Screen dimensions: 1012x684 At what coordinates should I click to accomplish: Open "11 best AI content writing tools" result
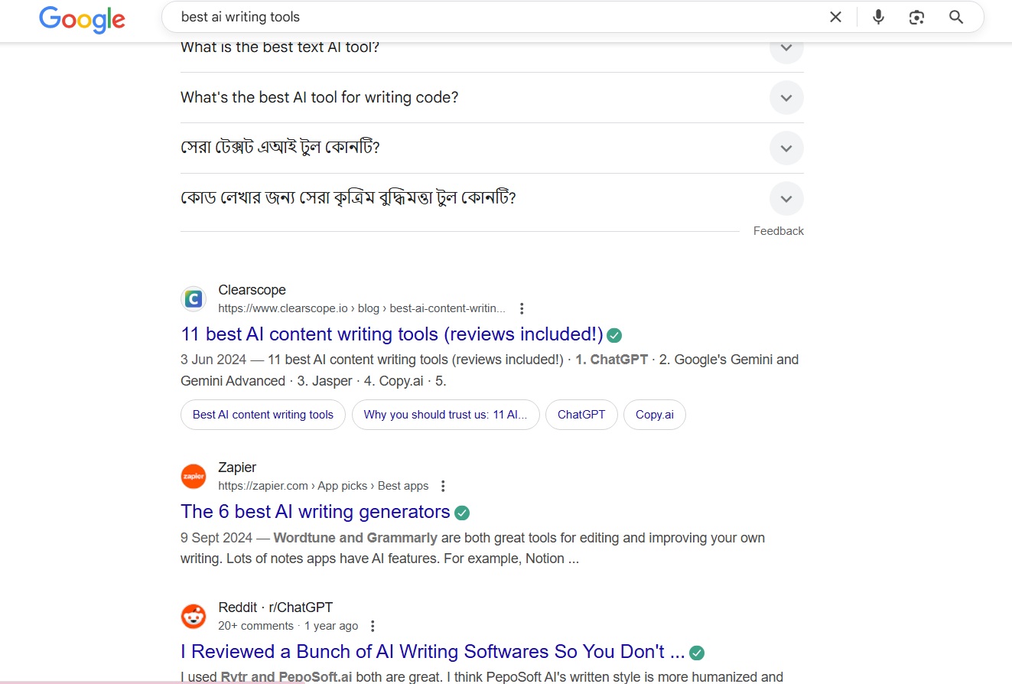[x=392, y=334]
